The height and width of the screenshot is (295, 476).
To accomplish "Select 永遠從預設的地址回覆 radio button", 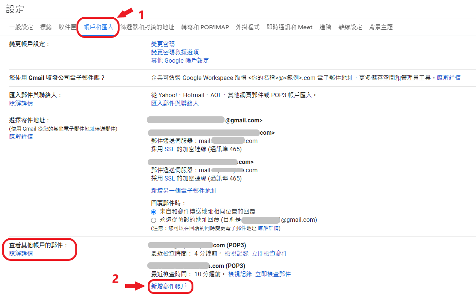I will click(x=154, y=220).
